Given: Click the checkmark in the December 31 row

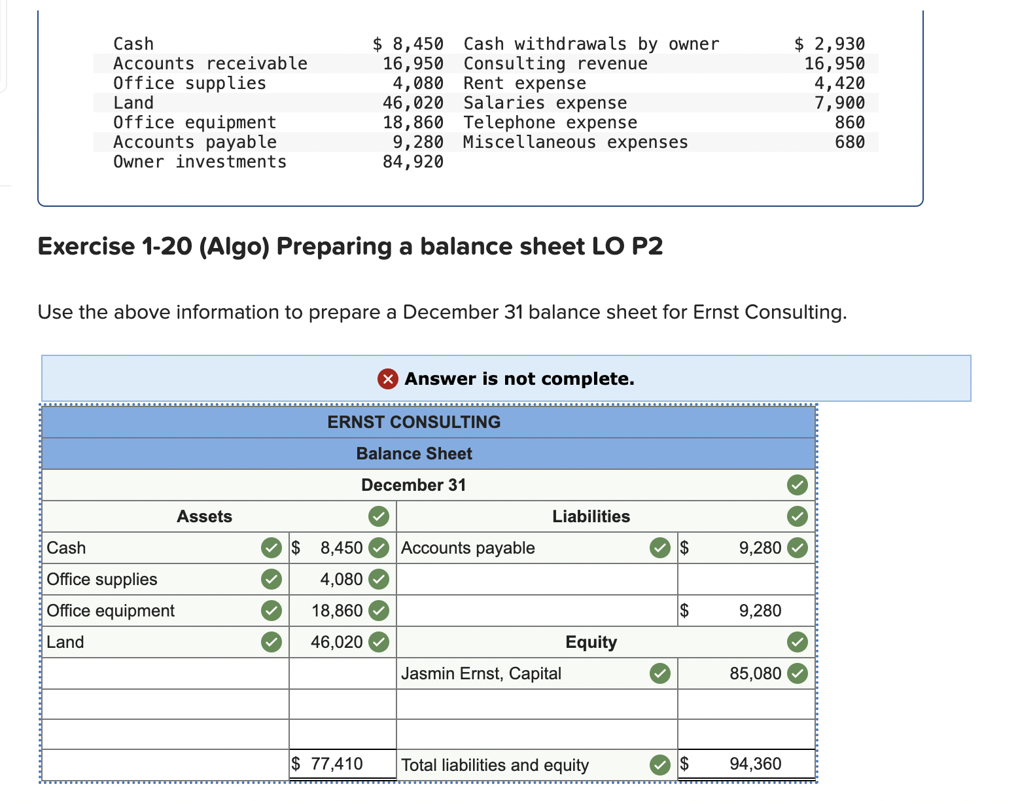Looking at the screenshot, I should [x=797, y=485].
